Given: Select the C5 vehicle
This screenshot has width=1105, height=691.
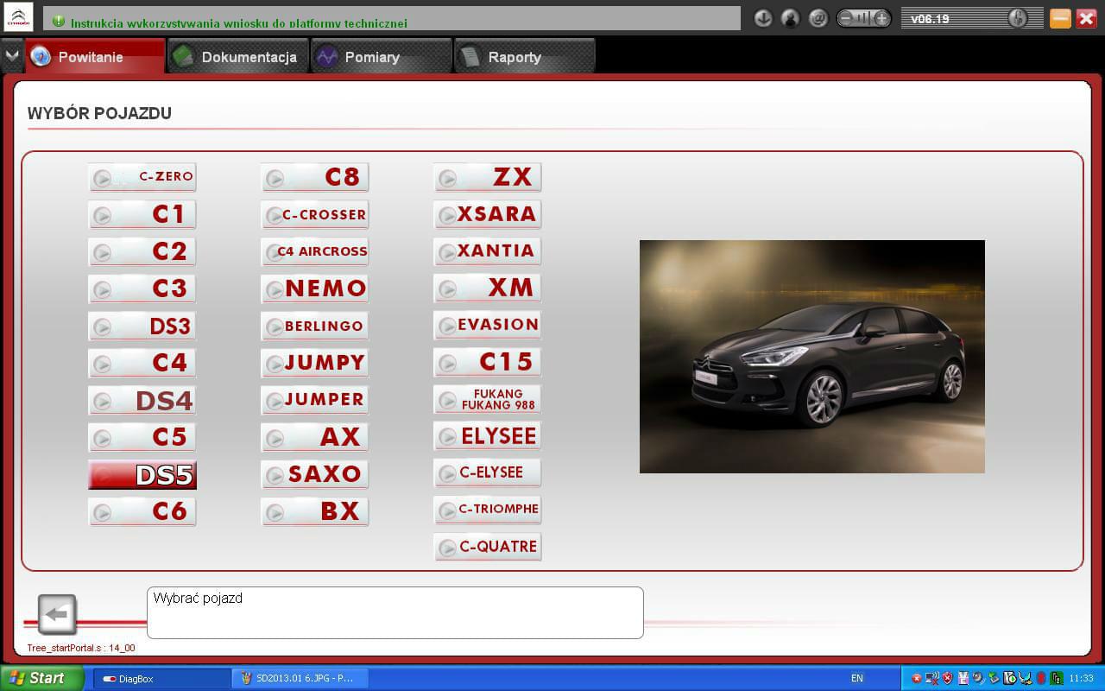Looking at the screenshot, I should coord(142,437).
